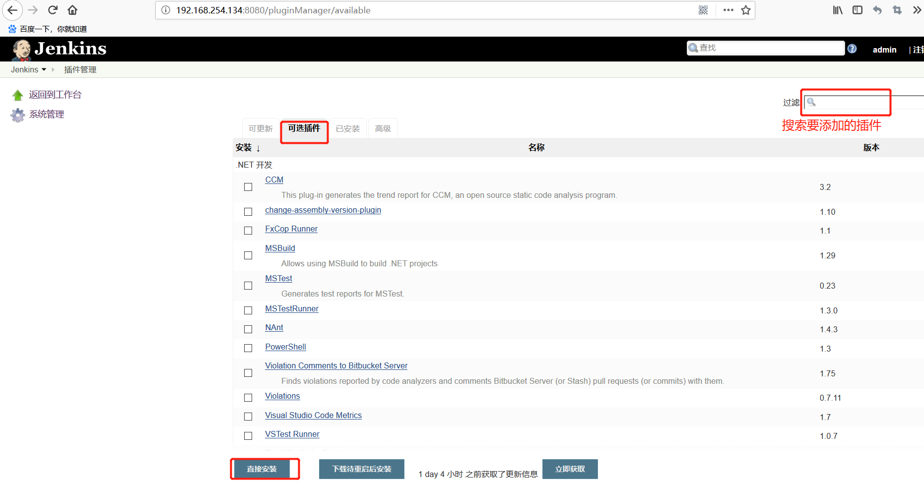Tick the FxCop Runner checkbox
This screenshot has height=482, width=924.
248,231
